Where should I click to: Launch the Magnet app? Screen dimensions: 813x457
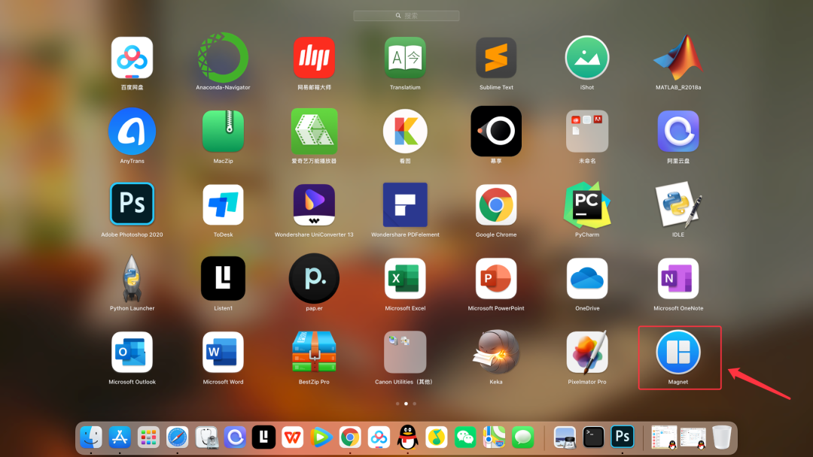(678, 352)
